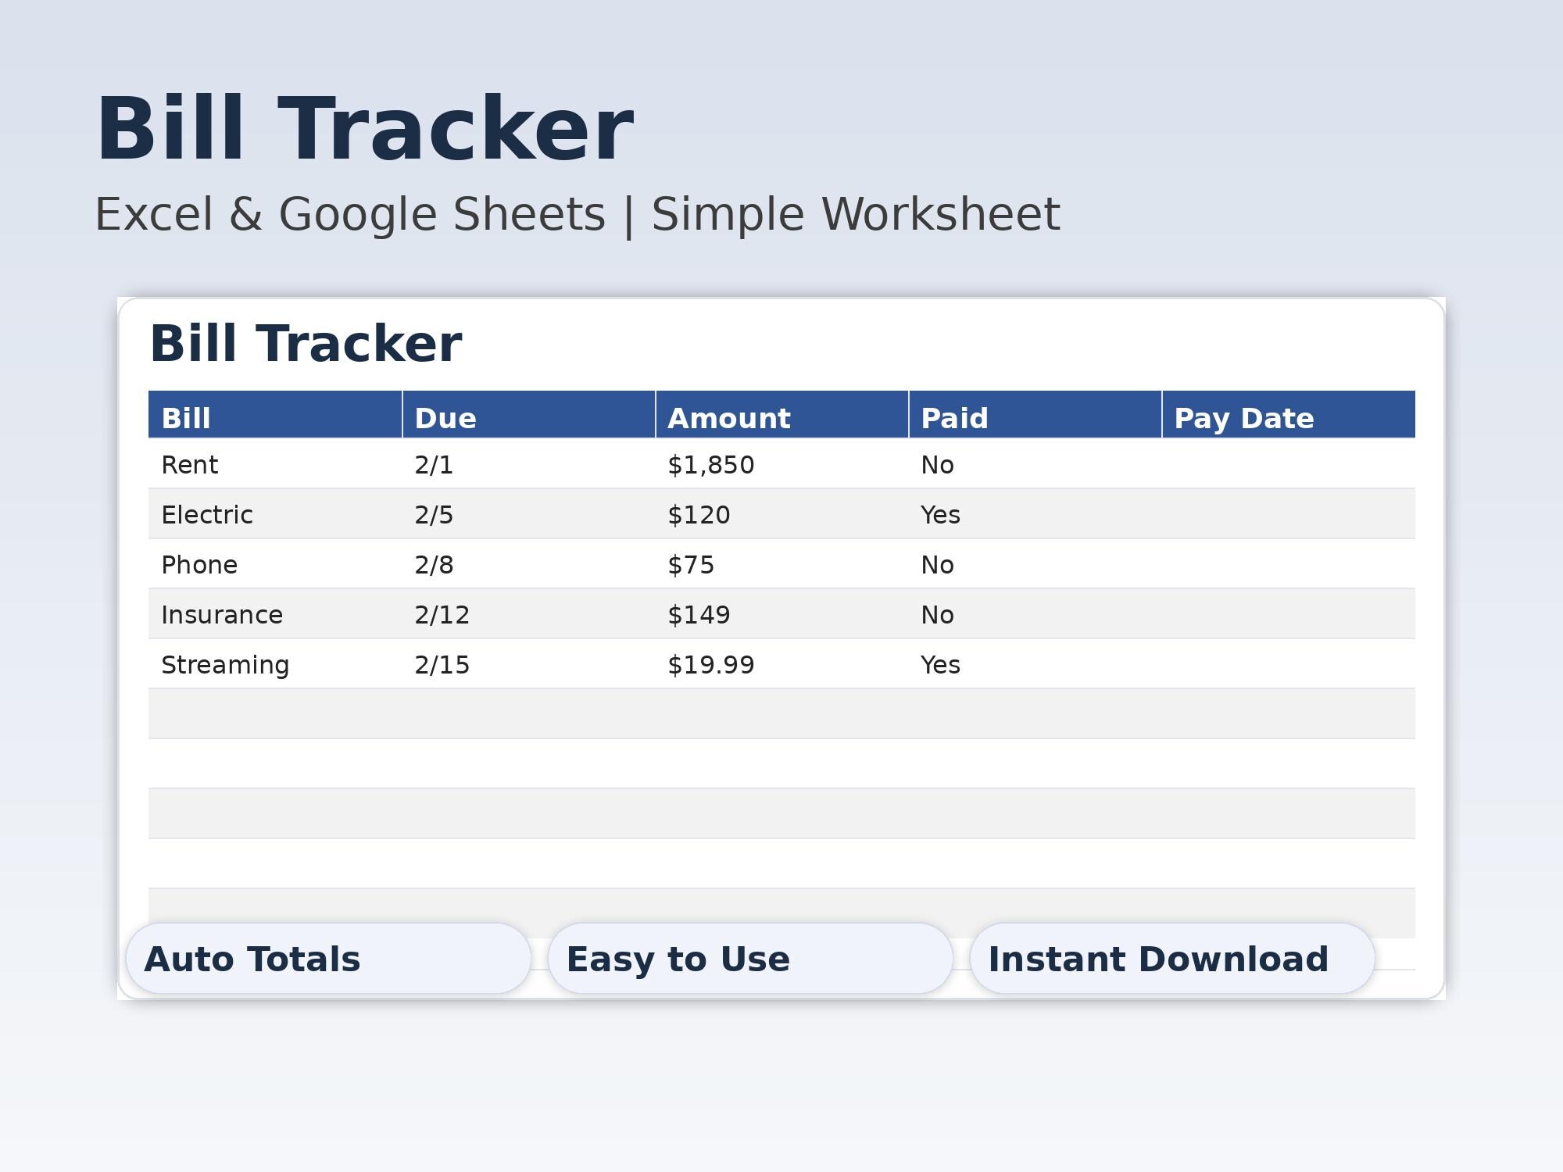This screenshot has height=1172, width=1563.
Task: Select the Amount column header
Action: click(781, 415)
